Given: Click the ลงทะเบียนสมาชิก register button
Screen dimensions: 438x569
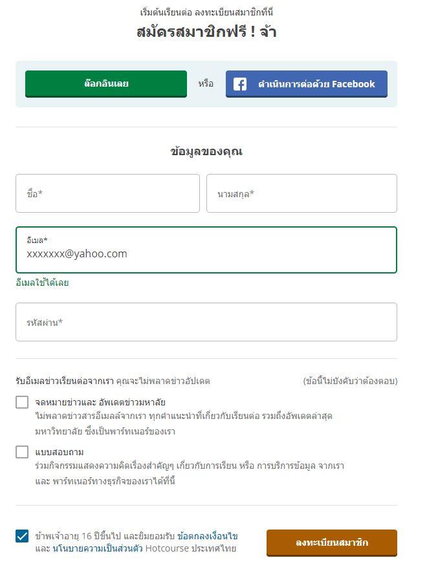Looking at the screenshot, I should tap(332, 543).
